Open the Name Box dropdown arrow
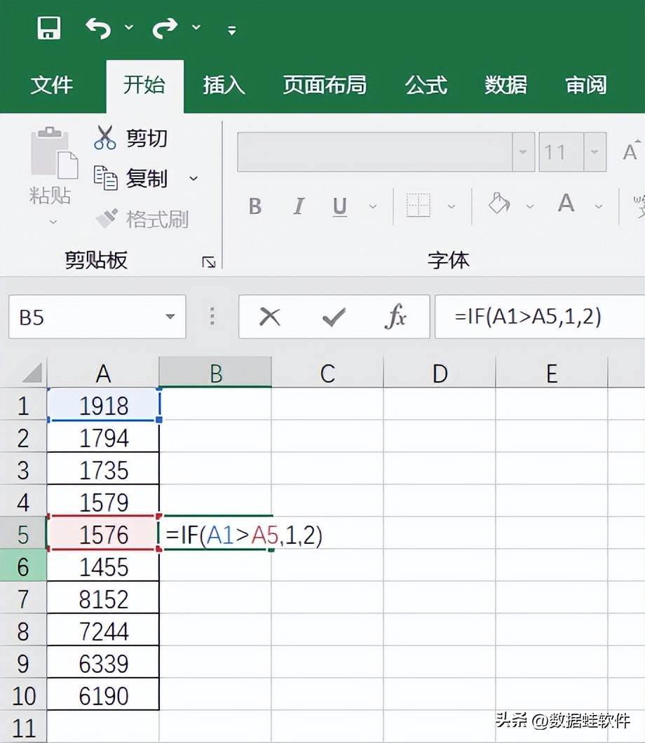This screenshot has height=743, width=645. pyautogui.click(x=170, y=318)
